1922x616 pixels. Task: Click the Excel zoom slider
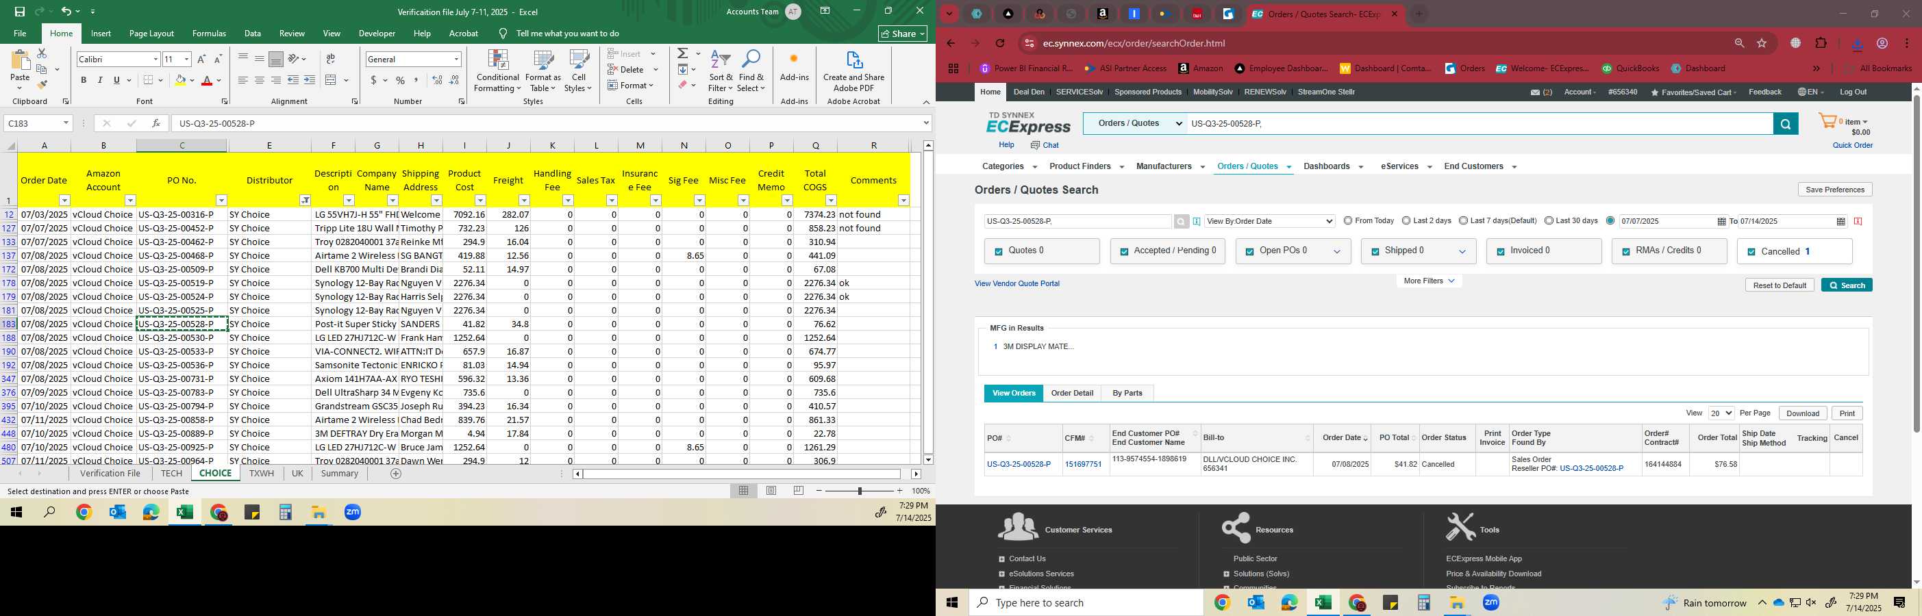860,491
